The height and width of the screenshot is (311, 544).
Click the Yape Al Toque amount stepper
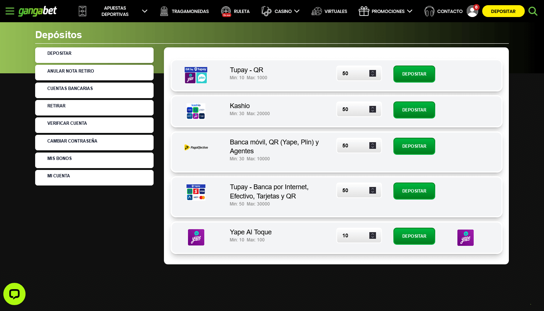pyautogui.click(x=373, y=235)
